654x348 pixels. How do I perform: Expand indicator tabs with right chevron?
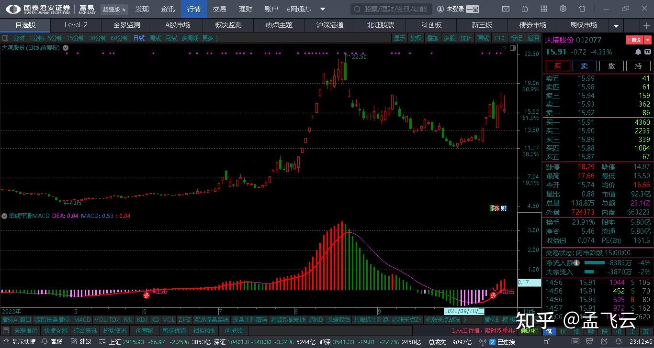pyautogui.click(x=465, y=319)
